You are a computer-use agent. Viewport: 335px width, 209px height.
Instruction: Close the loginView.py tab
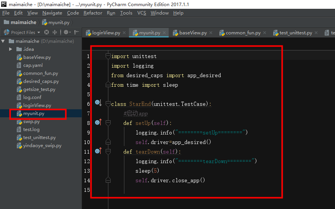(124, 33)
